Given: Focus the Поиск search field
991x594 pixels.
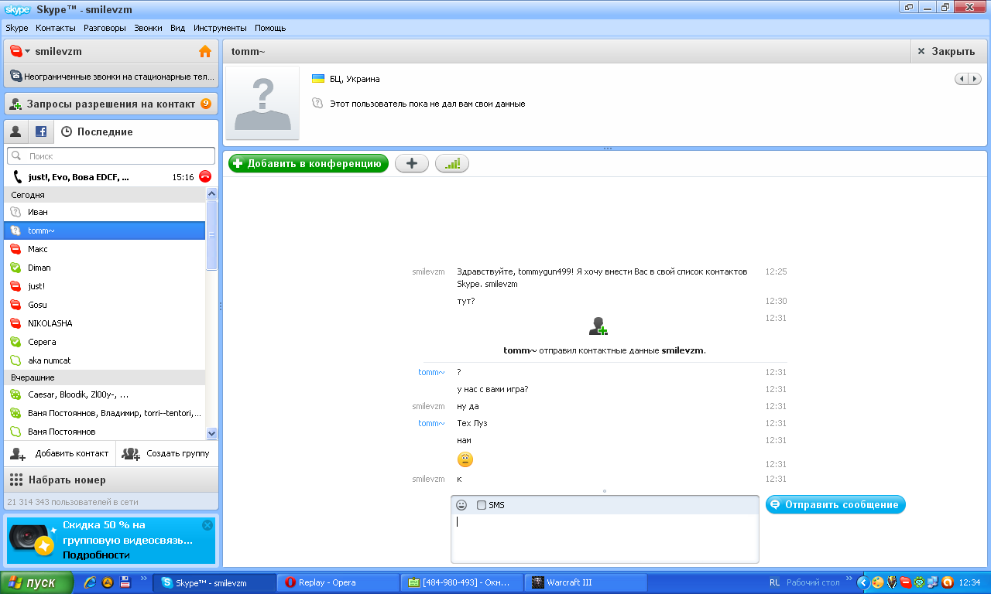Looking at the screenshot, I should (111, 156).
